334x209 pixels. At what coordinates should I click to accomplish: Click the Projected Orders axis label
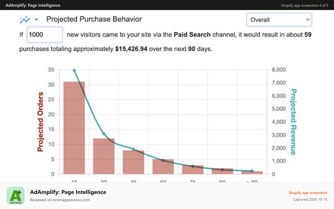pyautogui.click(x=41, y=122)
